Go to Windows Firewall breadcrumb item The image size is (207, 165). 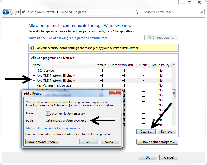point(43,12)
